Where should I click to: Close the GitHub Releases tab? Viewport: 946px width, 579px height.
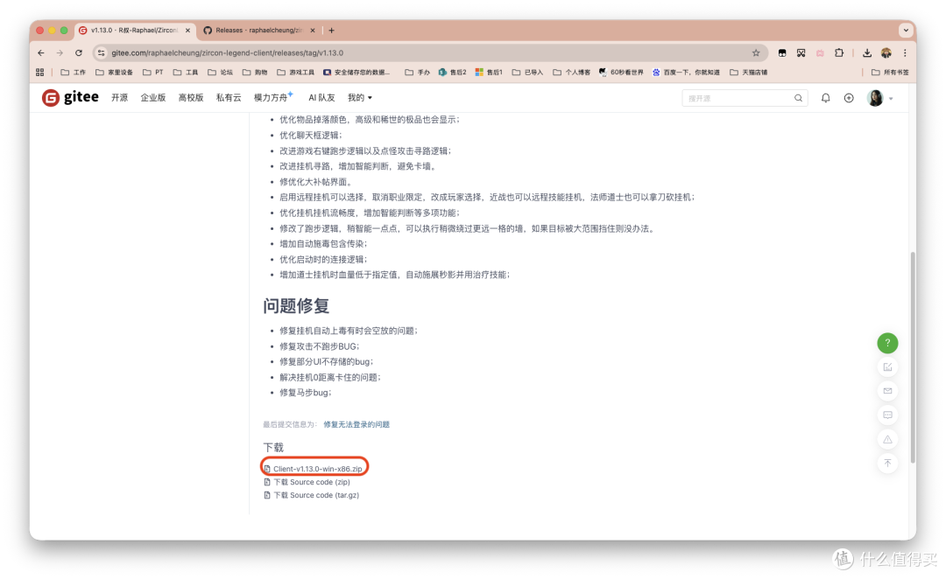click(x=313, y=30)
